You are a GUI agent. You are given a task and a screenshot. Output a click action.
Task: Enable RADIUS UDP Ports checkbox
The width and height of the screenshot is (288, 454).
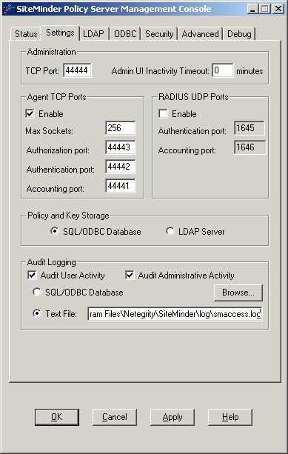point(163,113)
